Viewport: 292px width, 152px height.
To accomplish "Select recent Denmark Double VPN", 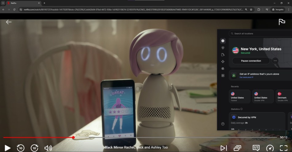I will (284, 96).
